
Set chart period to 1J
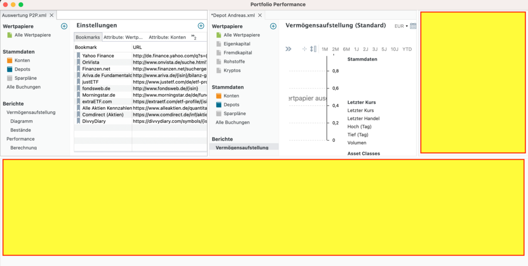pos(356,49)
